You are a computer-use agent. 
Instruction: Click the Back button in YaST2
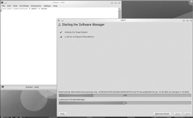click(x=178, y=114)
